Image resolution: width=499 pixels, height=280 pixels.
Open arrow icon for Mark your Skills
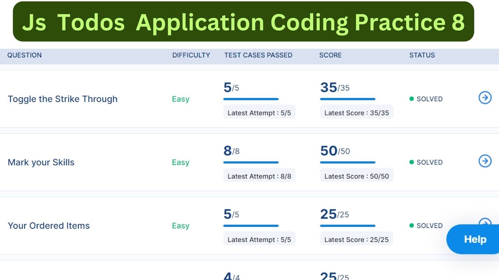pyautogui.click(x=485, y=161)
